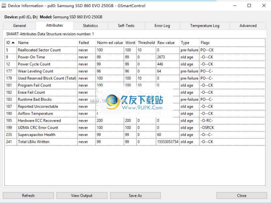Screen dimensions: 271x204
Task: Sort by the Worst column header
Action: click(130, 43)
